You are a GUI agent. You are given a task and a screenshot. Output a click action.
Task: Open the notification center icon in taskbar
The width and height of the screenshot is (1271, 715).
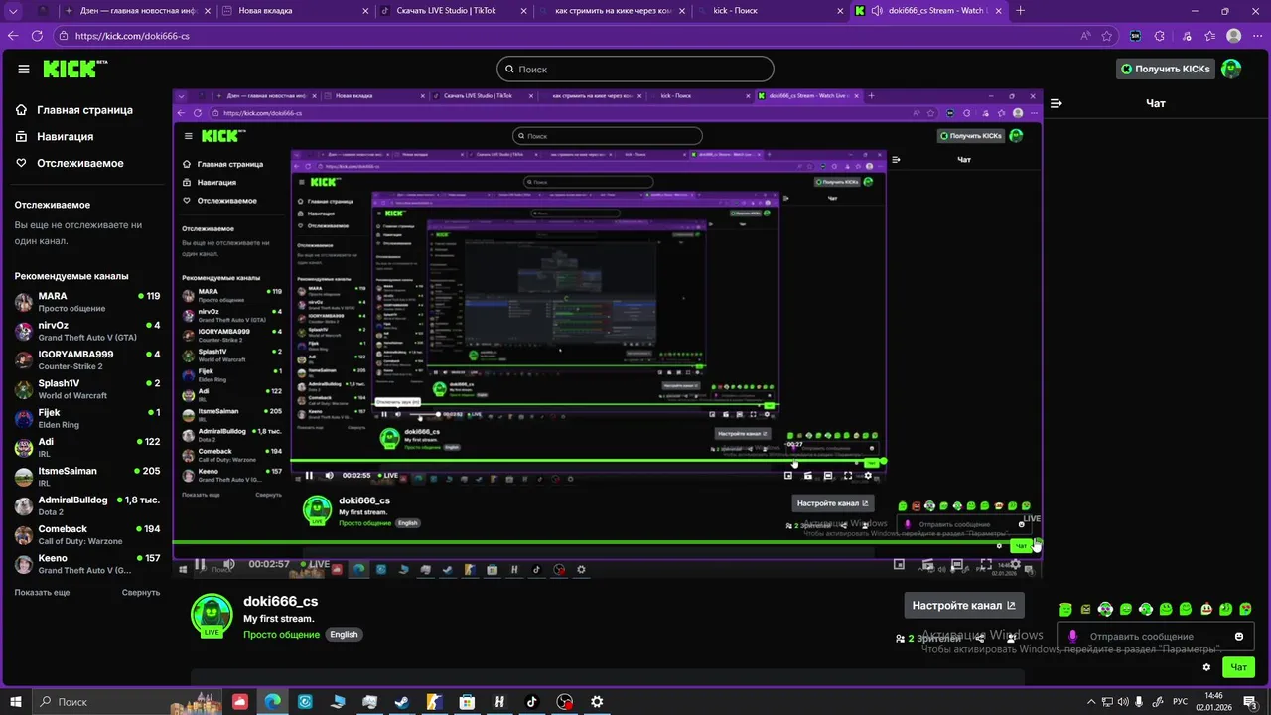tap(1250, 701)
